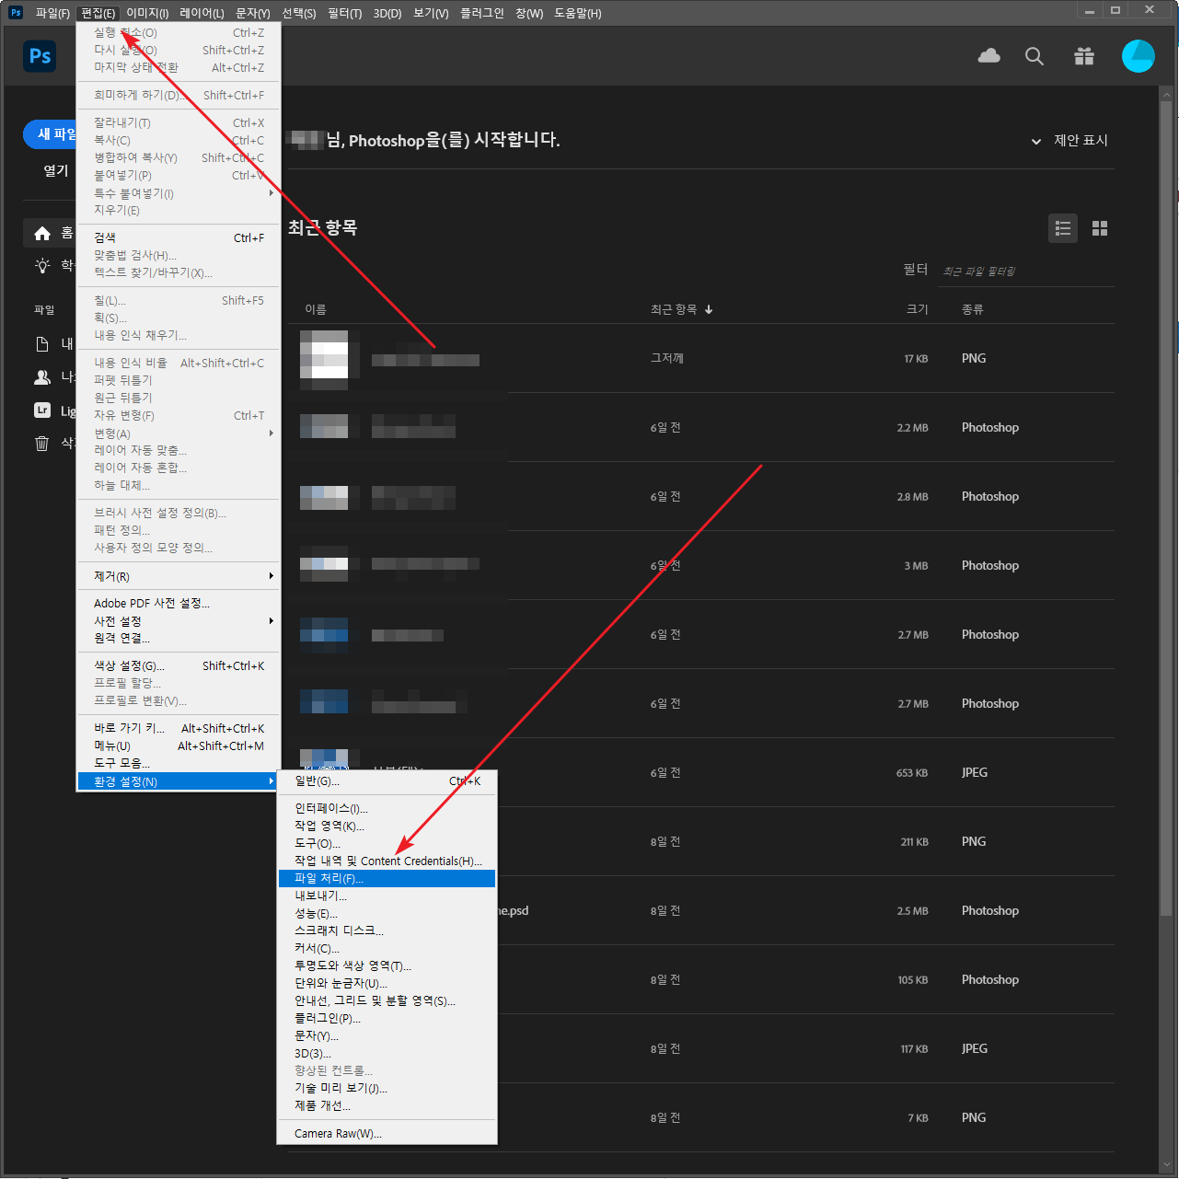Screen dimensions: 1179x1179
Task: Open the 필터(T) menu
Action: [344, 13]
